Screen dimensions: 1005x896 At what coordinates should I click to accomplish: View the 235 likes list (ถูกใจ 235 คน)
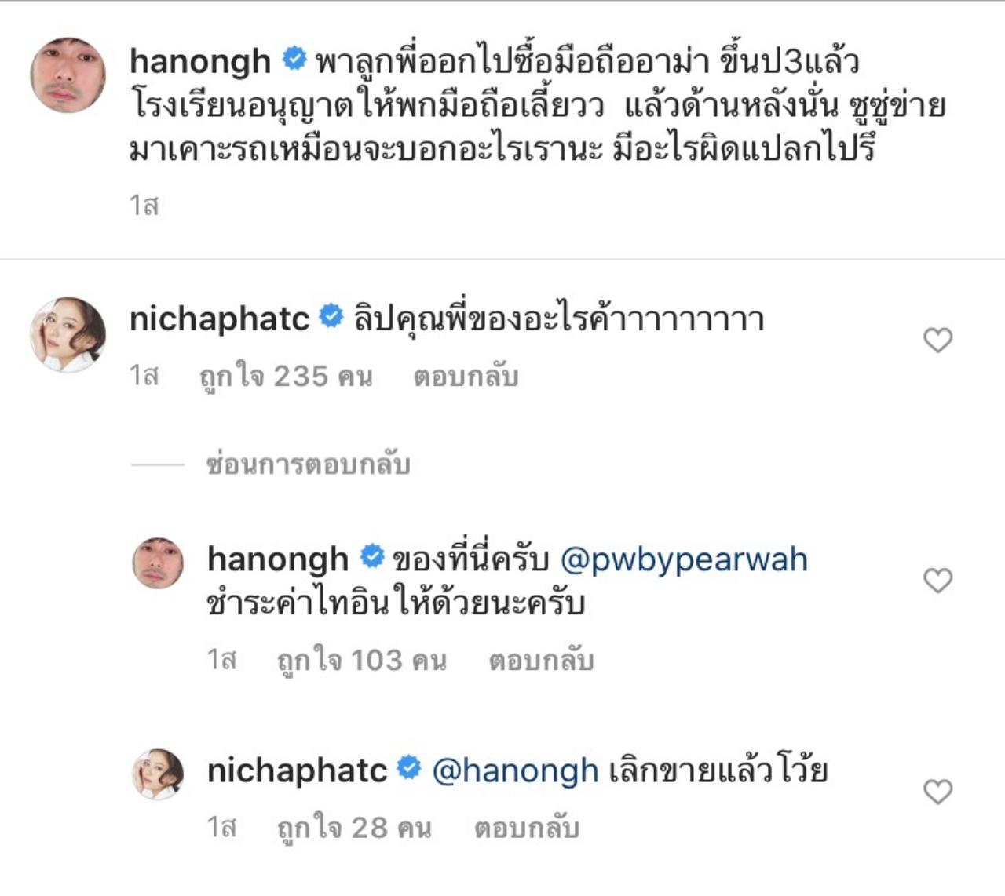pos(286,377)
